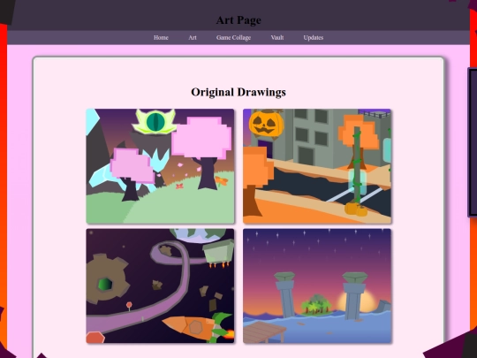Open the pink cherry tree drawing
477x358 pixels.
point(160,166)
